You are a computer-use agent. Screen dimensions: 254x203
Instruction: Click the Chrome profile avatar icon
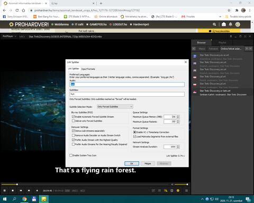click(243, 11)
